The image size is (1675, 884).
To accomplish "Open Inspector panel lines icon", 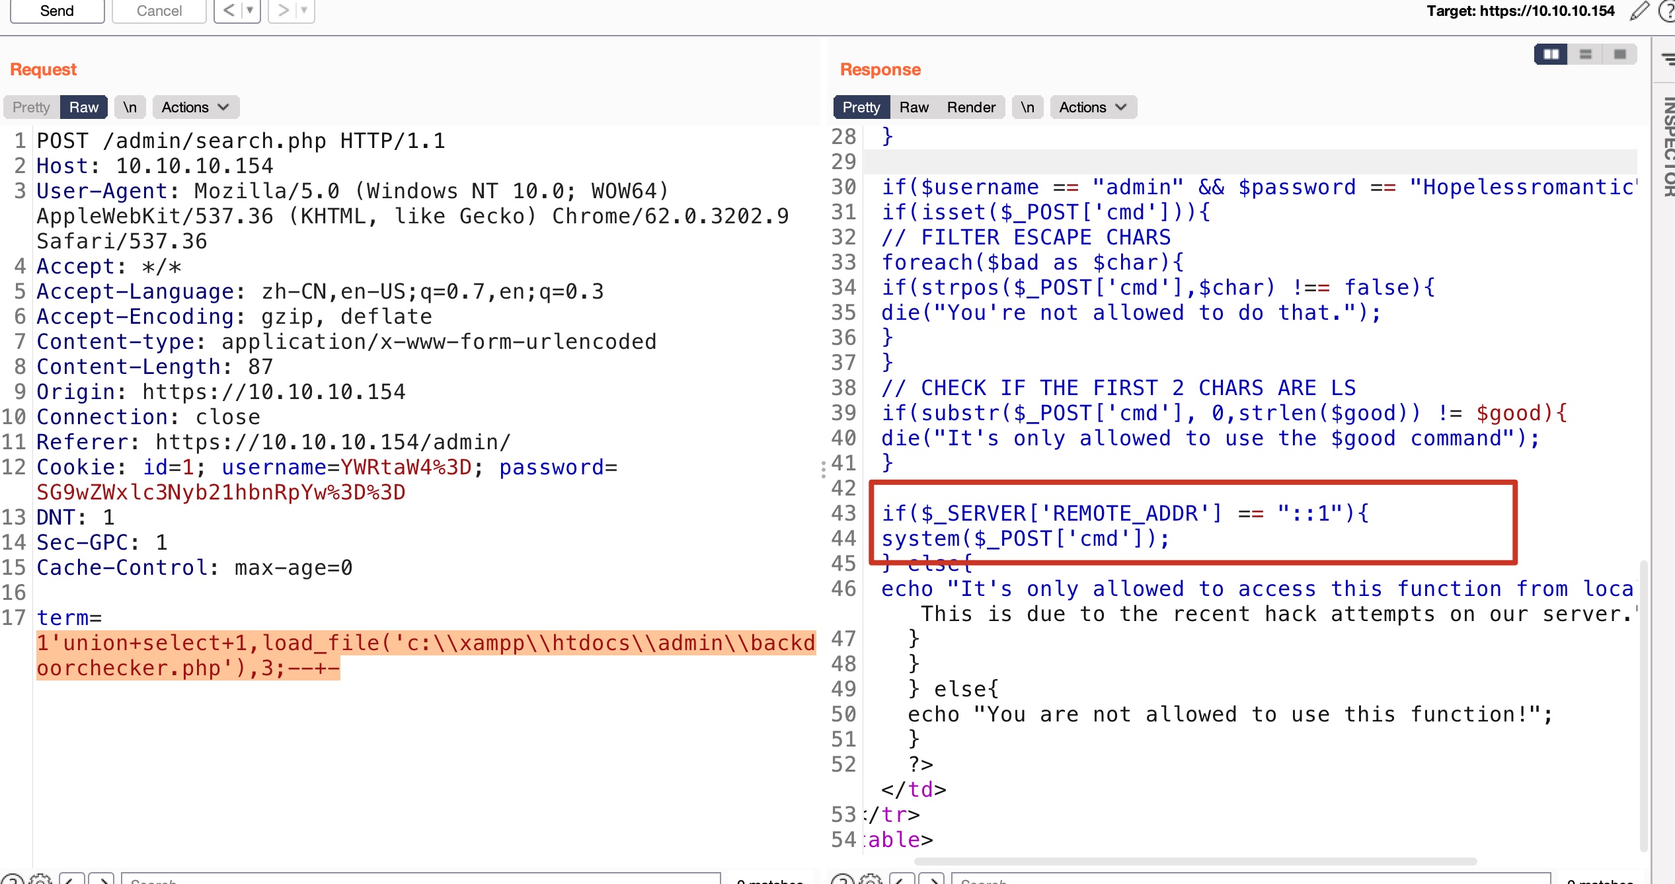I will pyautogui.click(x=1667, y=59).
